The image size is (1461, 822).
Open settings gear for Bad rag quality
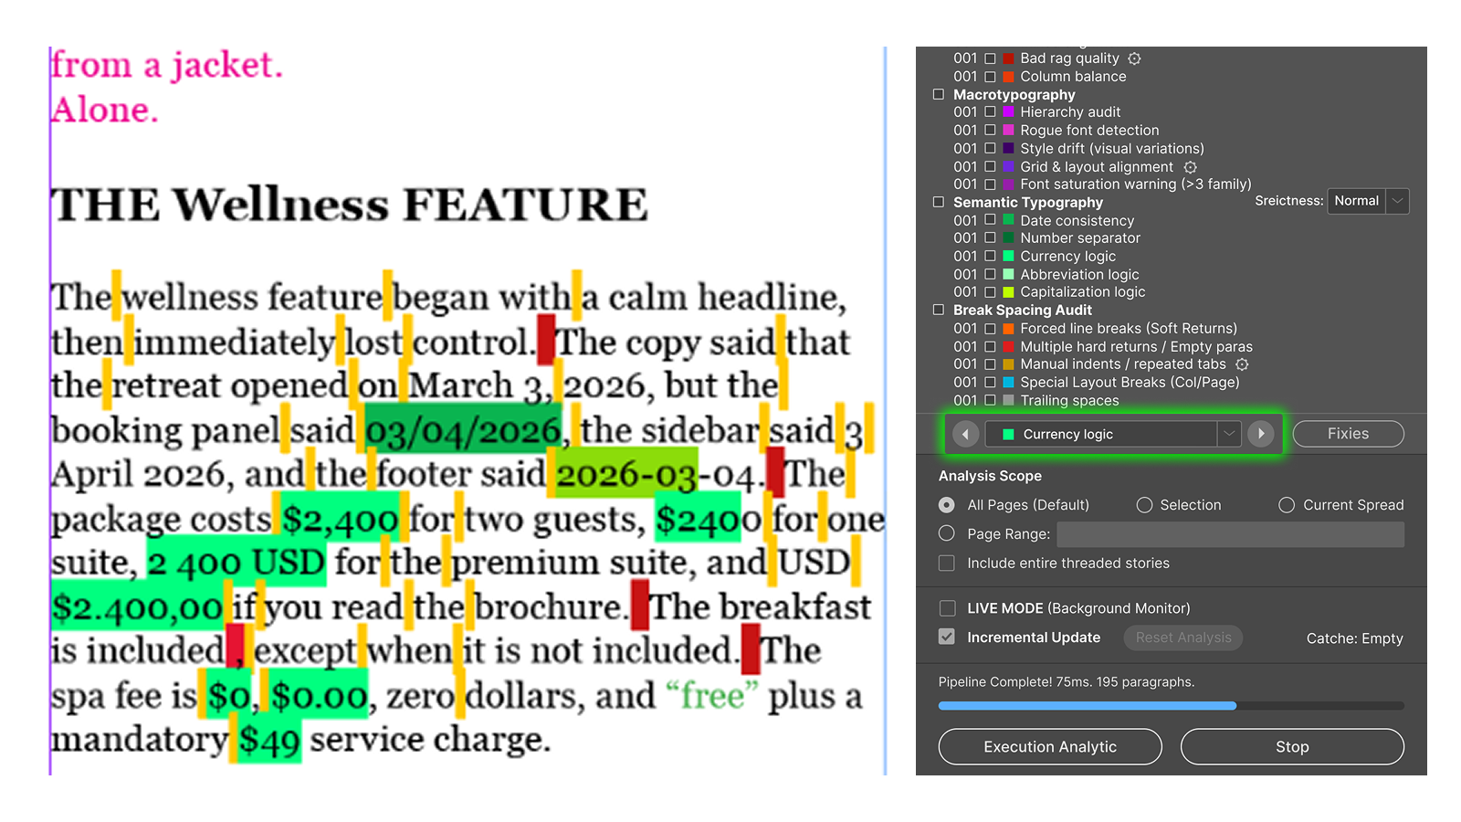(1134, 58)
